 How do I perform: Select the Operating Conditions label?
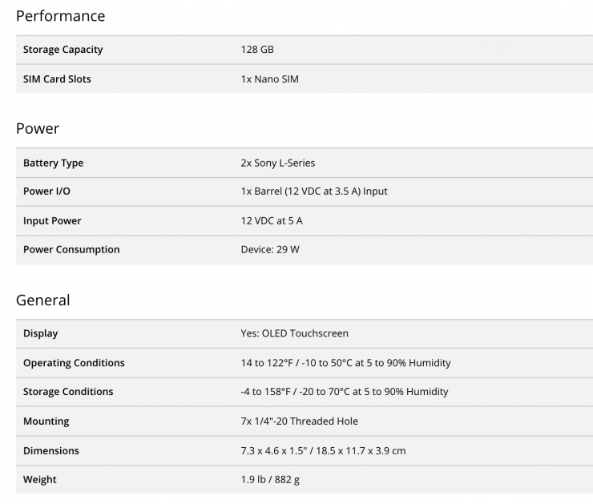[x=74, y=363]
